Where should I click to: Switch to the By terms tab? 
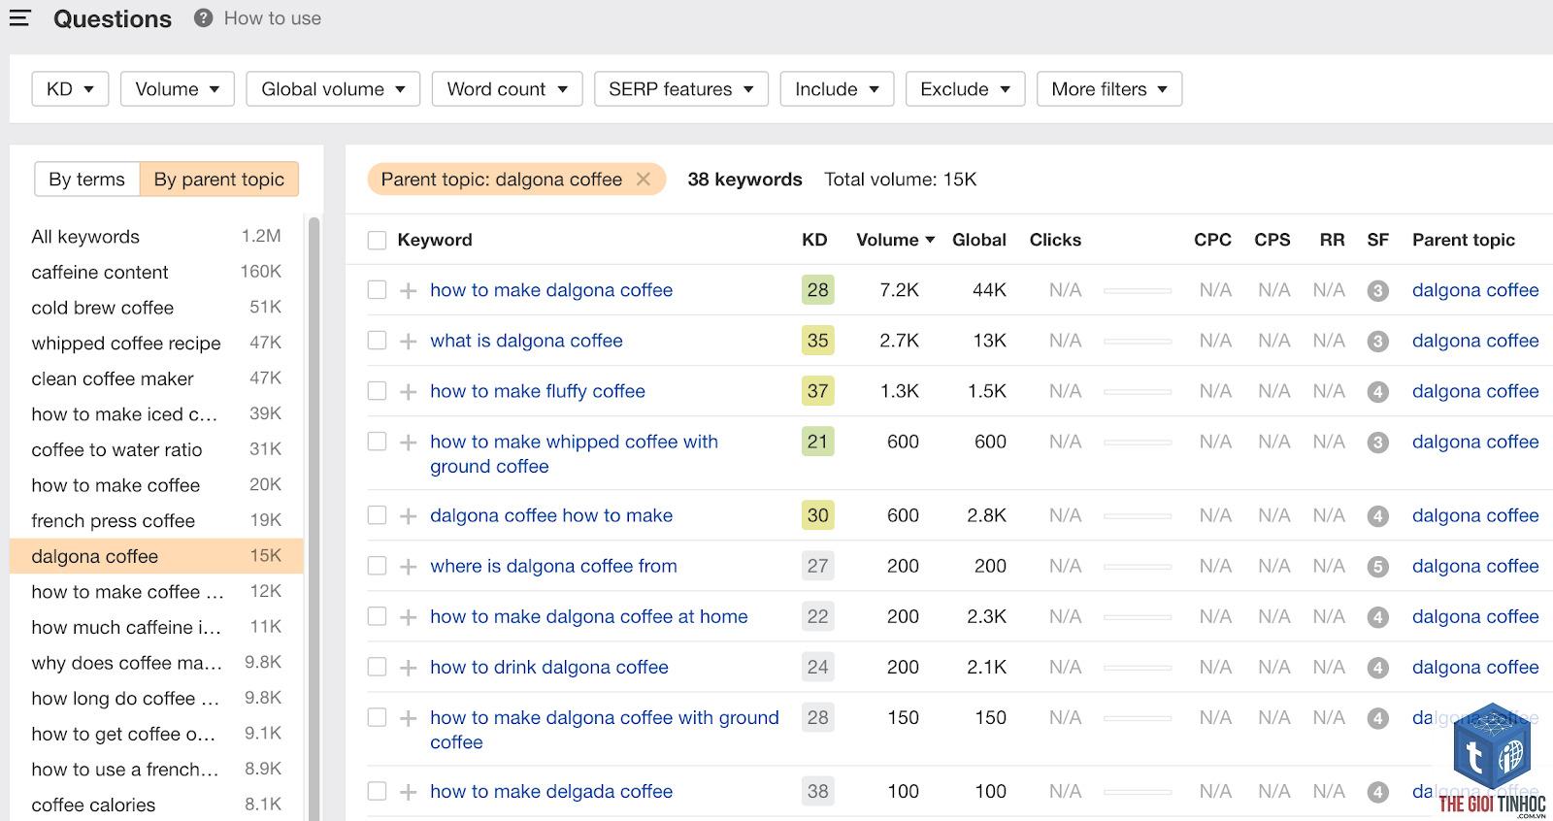[x=87, y=179]
